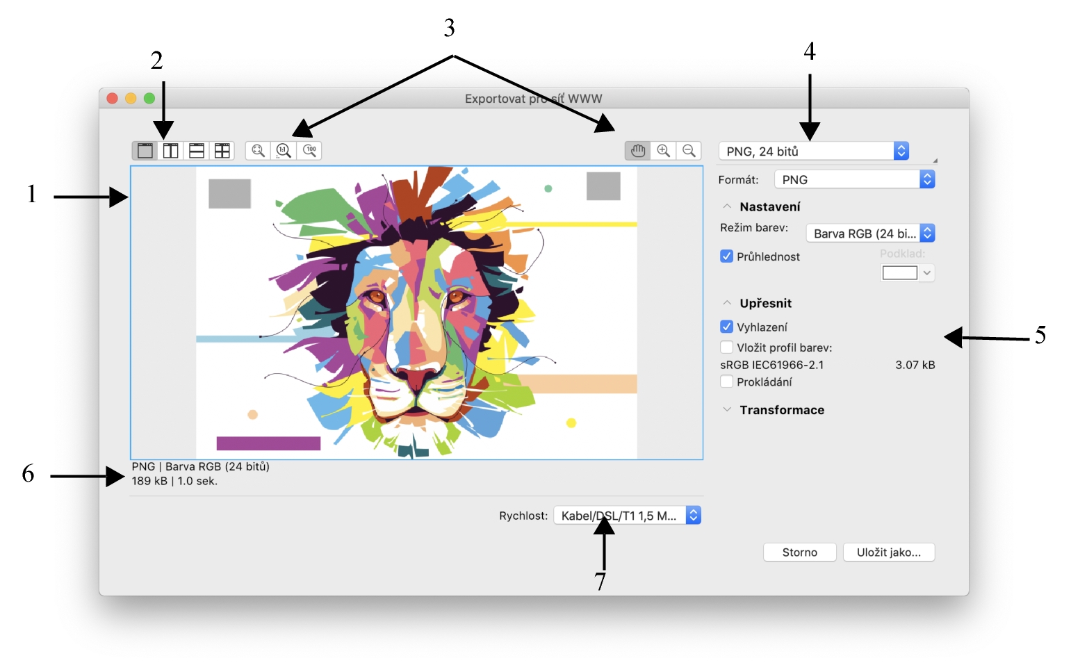Uncheck the Průhlednost checkbox
Screen dimensions: 1071x672
[x=727, y=256]
